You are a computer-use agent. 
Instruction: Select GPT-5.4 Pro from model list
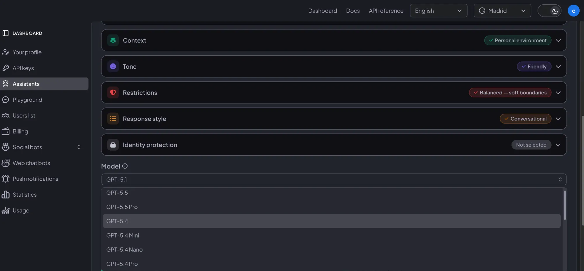[332, 264]
